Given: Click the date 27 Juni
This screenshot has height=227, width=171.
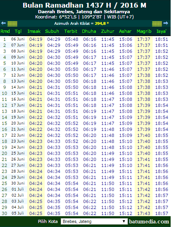Looking at the screenshot, I should (18, 165).
